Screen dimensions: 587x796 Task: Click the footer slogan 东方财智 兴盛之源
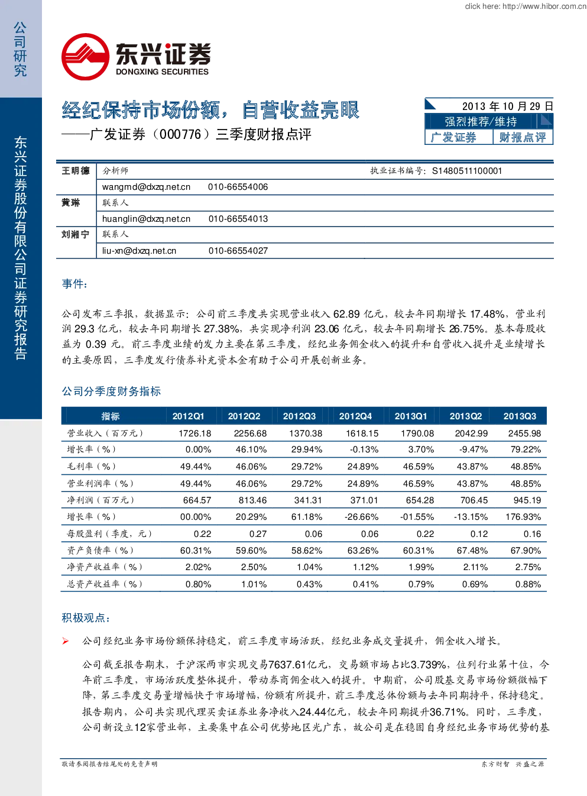[513, 764]
